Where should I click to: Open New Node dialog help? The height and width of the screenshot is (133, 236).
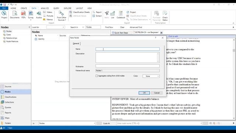(x=156, y=38)
